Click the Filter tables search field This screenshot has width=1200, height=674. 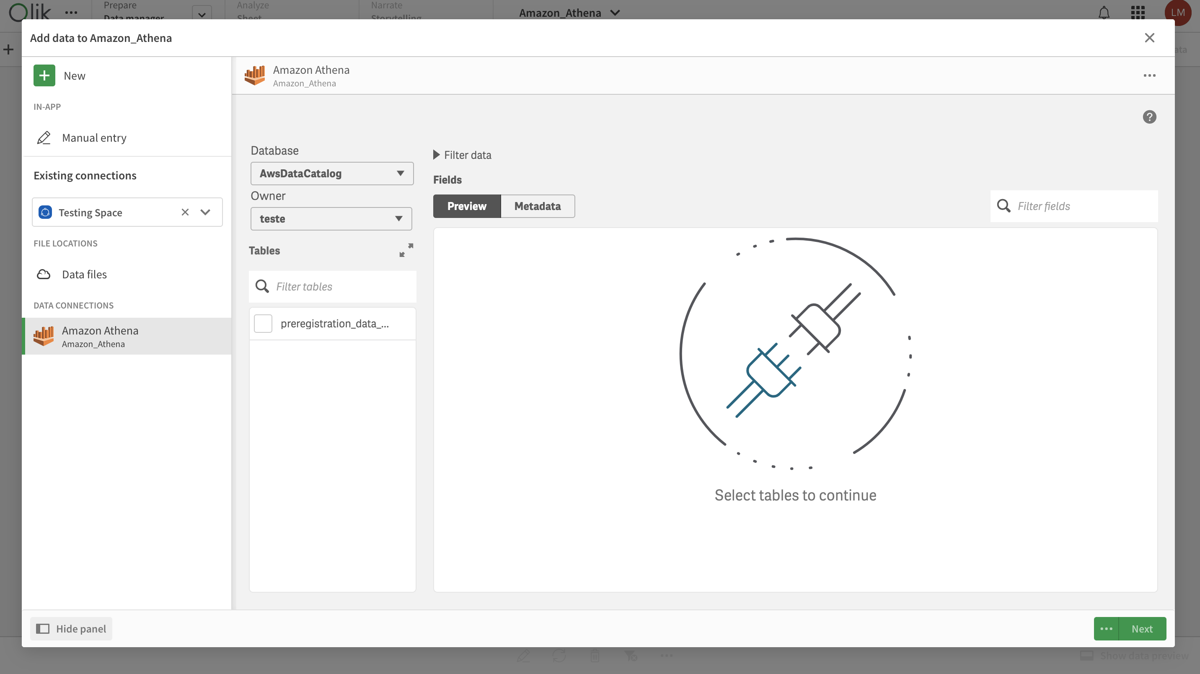(x=333, y=286)
